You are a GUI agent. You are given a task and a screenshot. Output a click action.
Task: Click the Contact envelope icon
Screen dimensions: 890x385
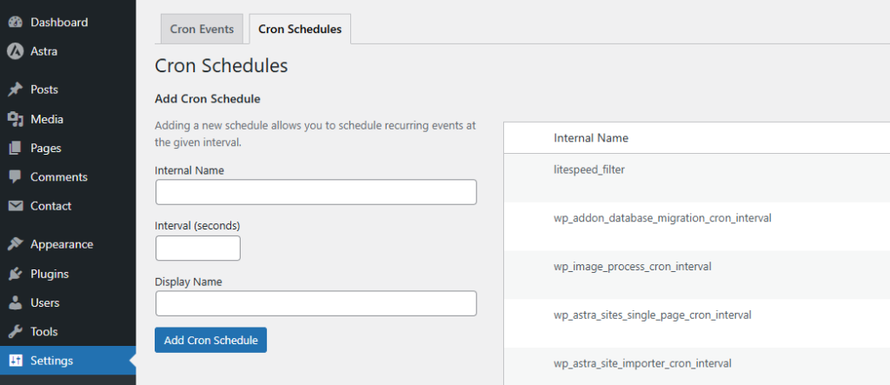(15, 206)
